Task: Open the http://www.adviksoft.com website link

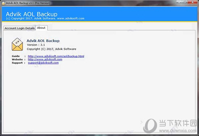Action: [45, 60]
